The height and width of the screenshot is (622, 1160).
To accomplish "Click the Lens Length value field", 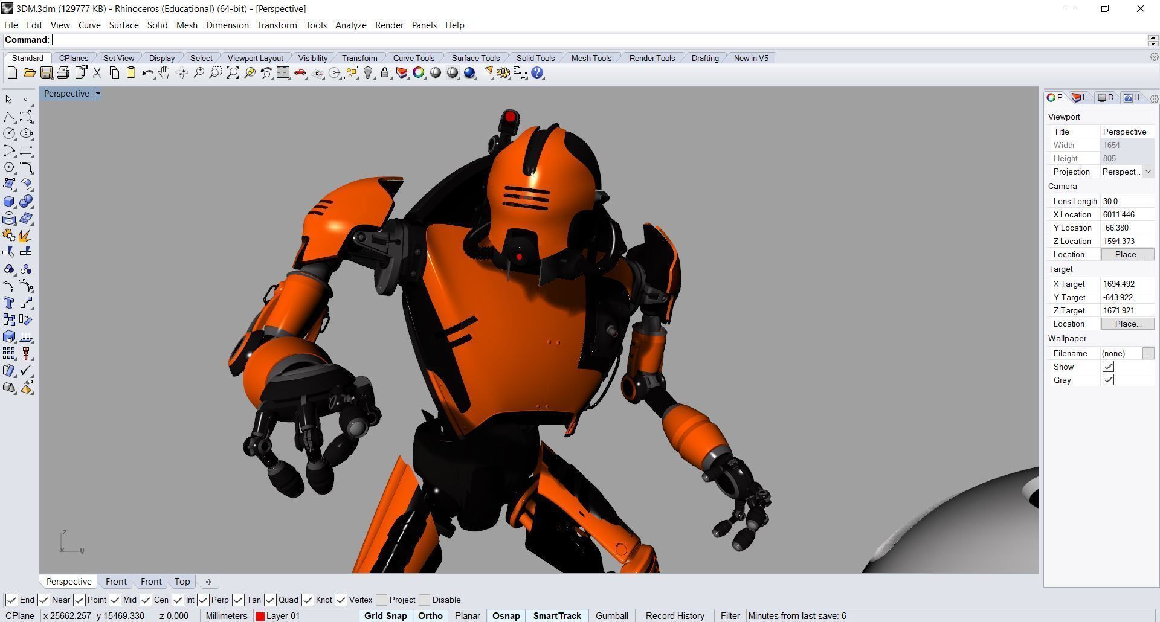I will tap(1127, 201).
